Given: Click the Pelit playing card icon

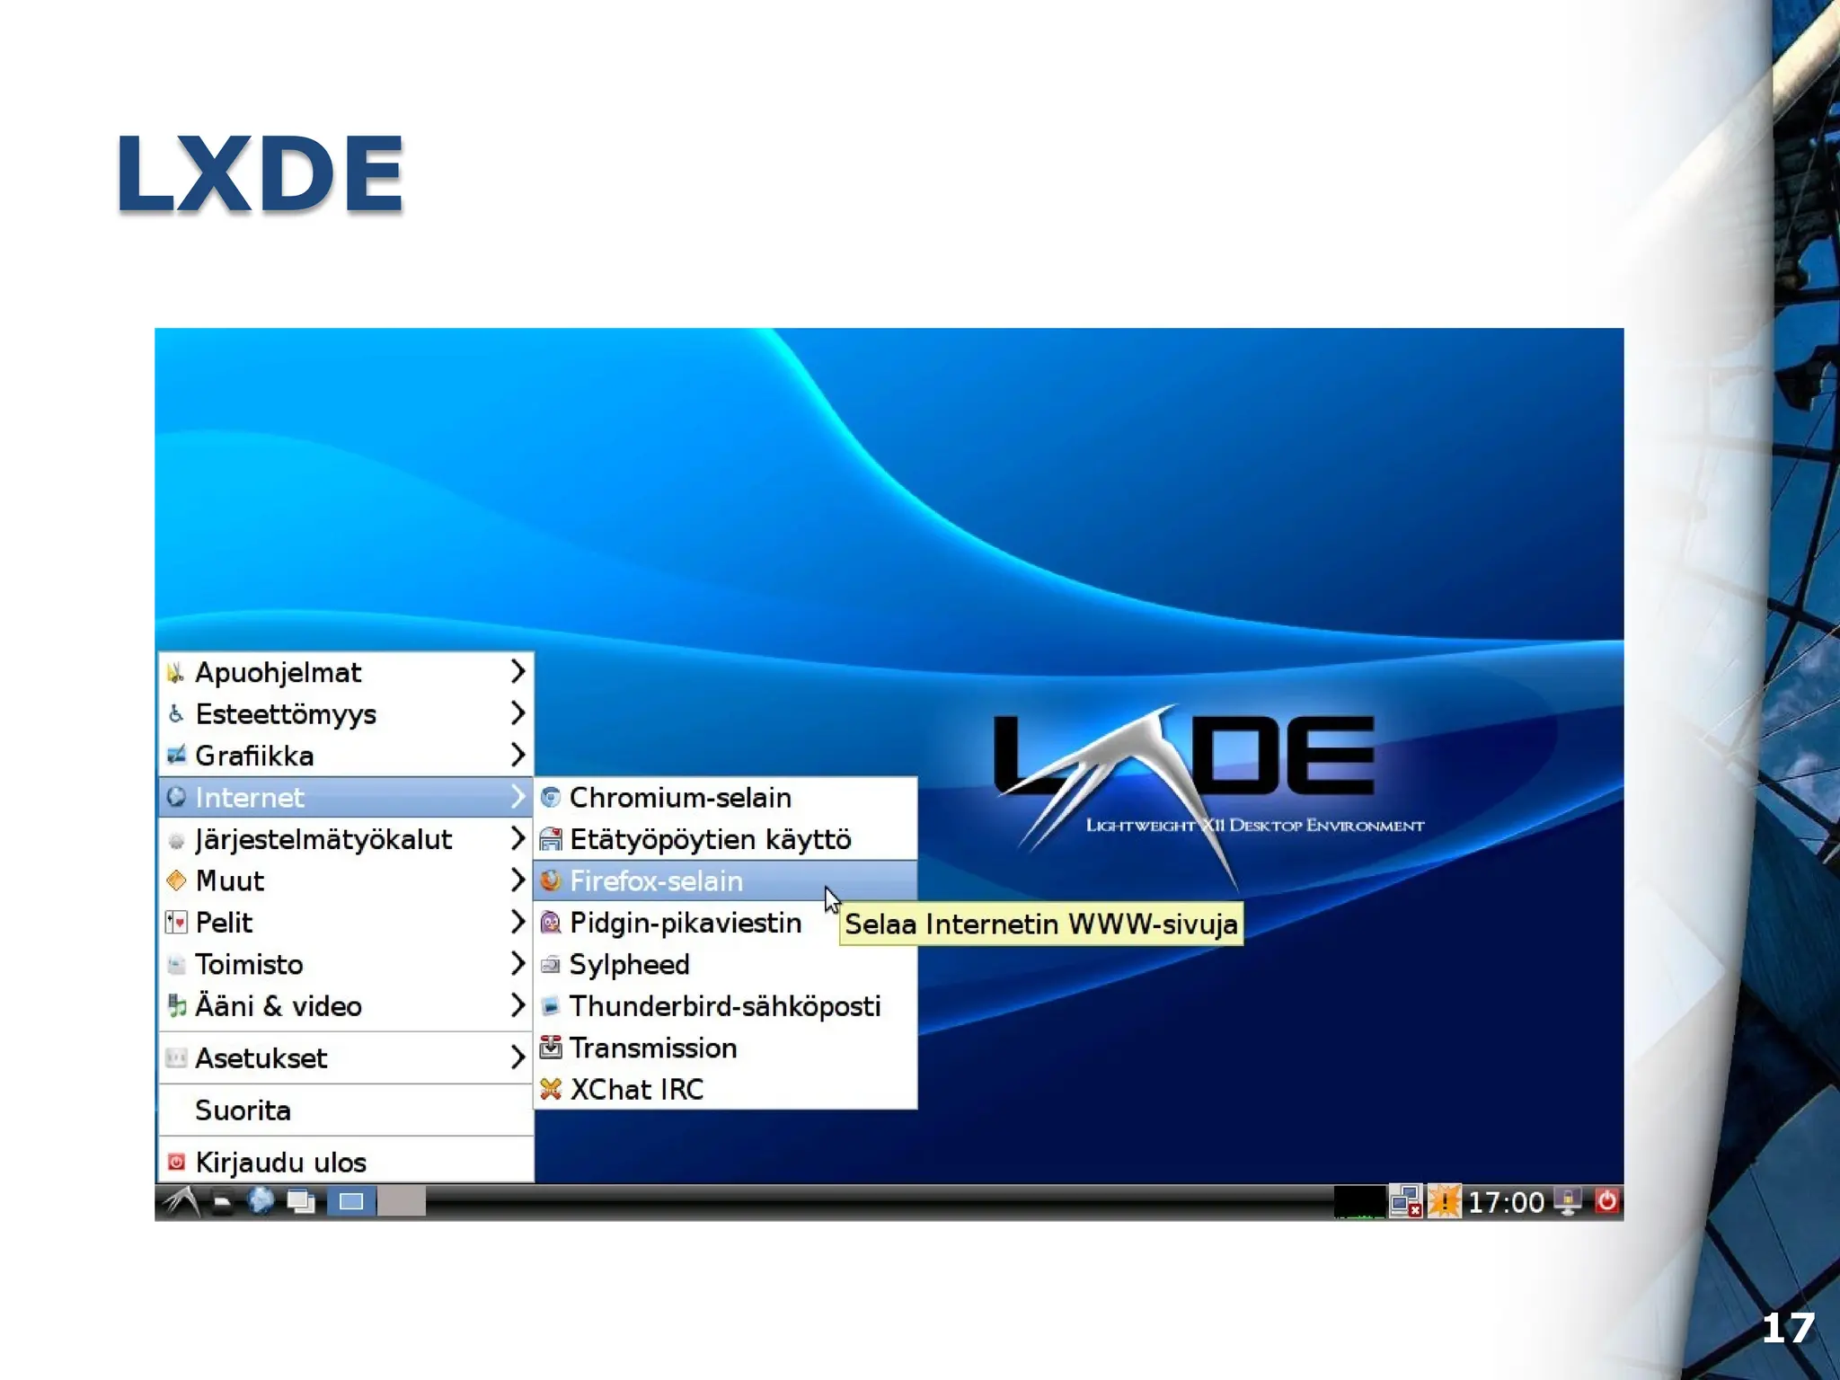Looking at the screenshot, I should tap(176, 923).
